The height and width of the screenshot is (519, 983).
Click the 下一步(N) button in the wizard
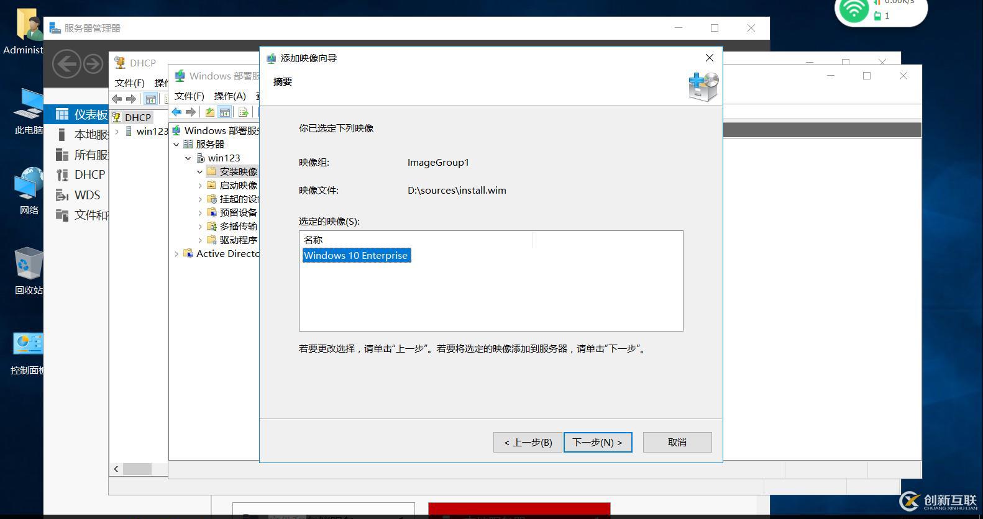pos(598,442)
